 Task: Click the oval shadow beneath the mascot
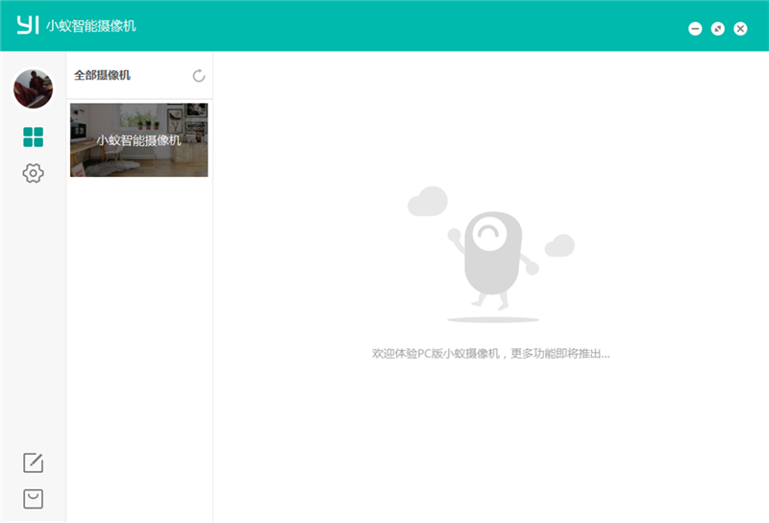492,318
